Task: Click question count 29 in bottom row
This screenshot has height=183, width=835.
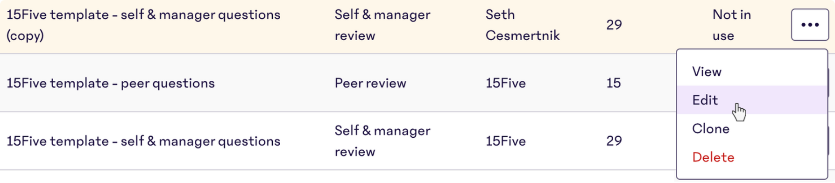Action: (614, 141)
